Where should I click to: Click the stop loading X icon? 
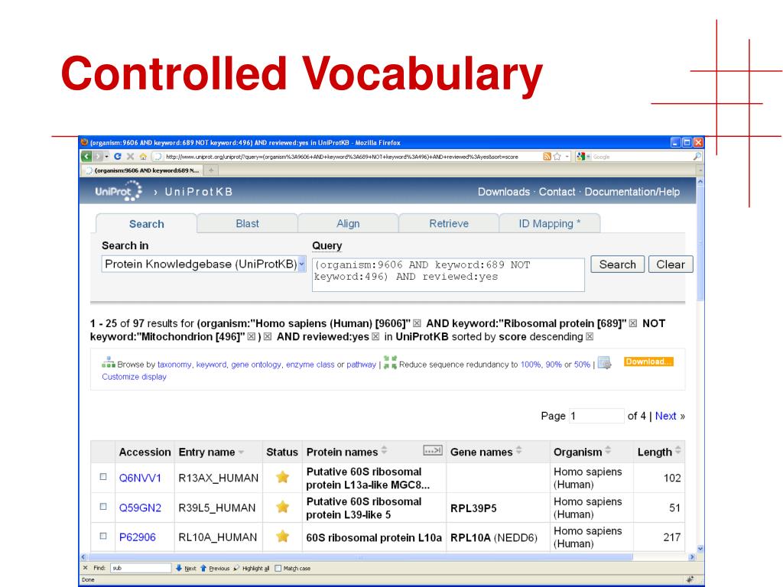coord(130,157)
